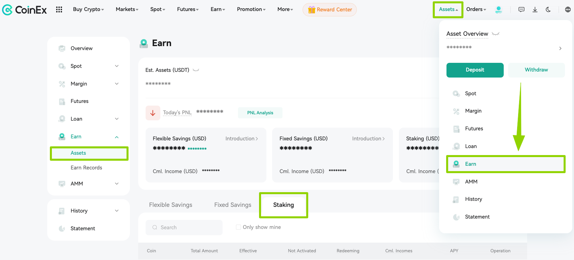Open the messages chat icon
The width and height of the screenshot is (574, 260).
point(521,9)
